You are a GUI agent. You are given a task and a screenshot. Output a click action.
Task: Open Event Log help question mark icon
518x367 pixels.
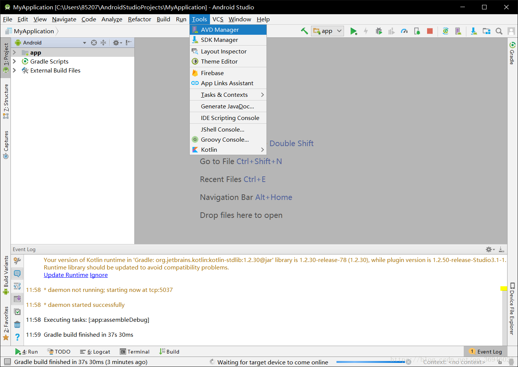17,337
